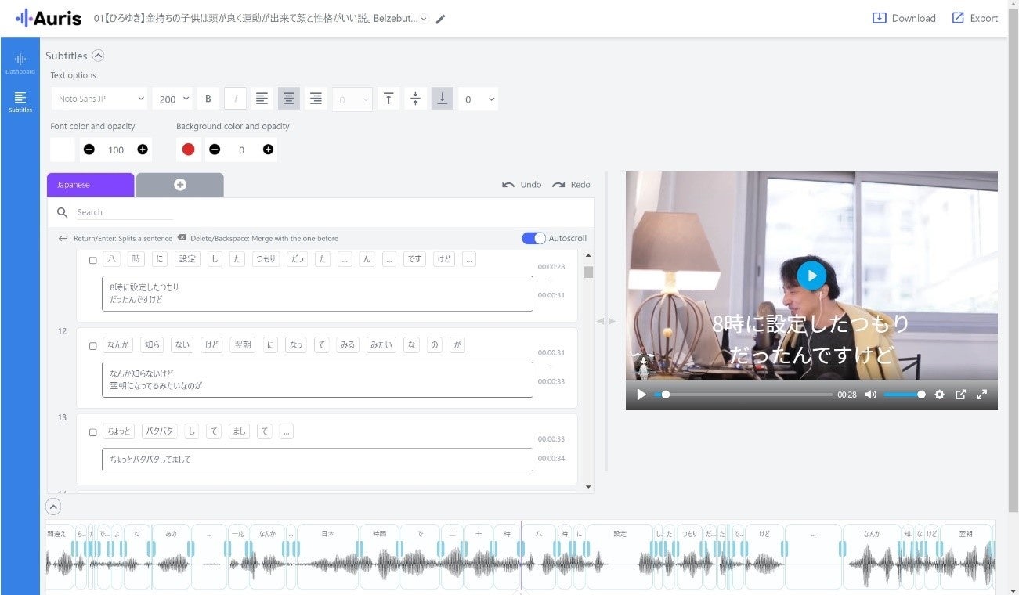Viewport: 1019px width, 595px height.
Task: Click the 日本 segment in waveform
Action: click(328, 556)
